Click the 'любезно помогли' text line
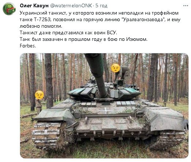 41,26
